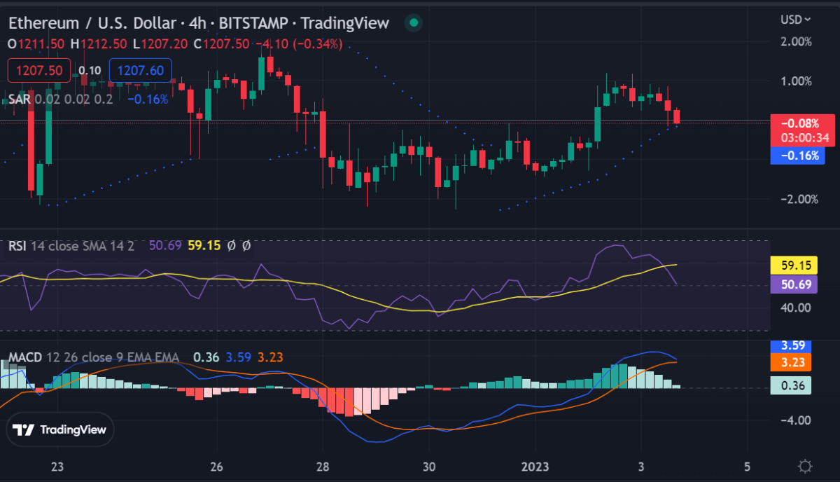Click the green market status dot
The height and width of the screenshot is (482, 840).
(x=413, y=23)
